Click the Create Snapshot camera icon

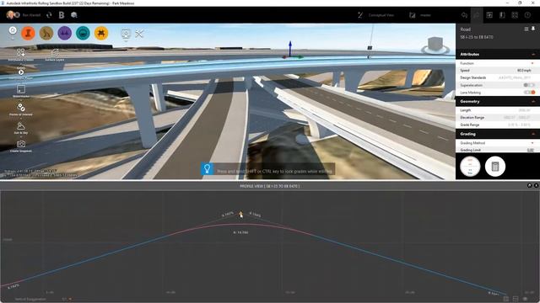[21, 144]
